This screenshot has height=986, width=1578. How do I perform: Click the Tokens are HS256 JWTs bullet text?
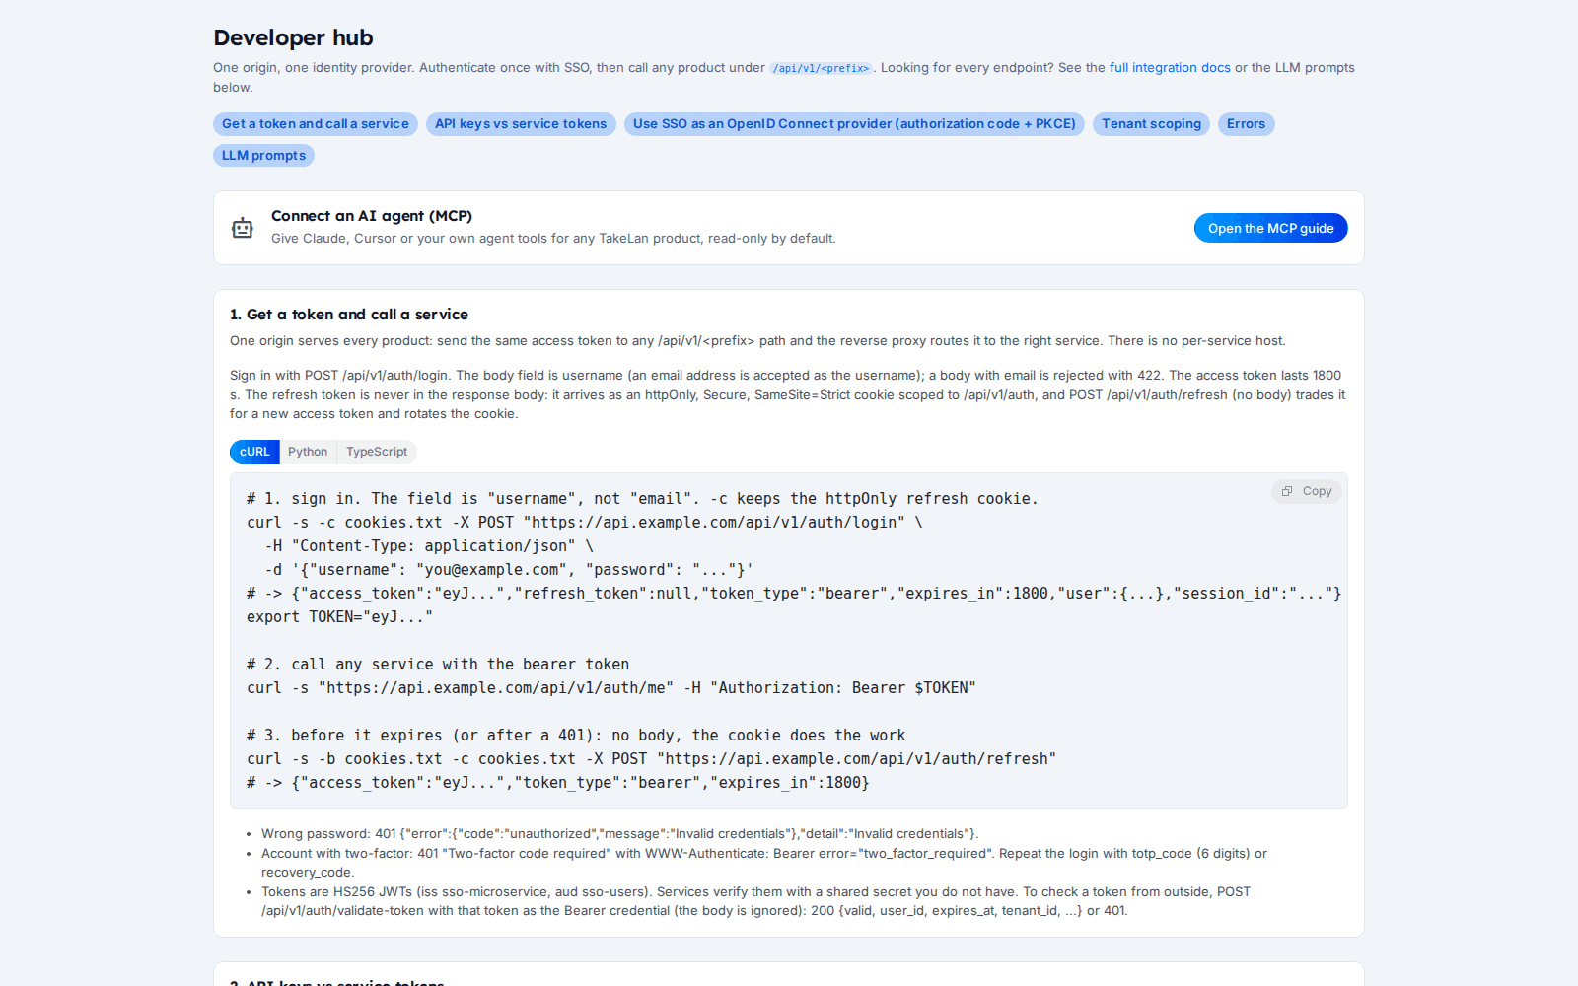click(x=755, y=901)
